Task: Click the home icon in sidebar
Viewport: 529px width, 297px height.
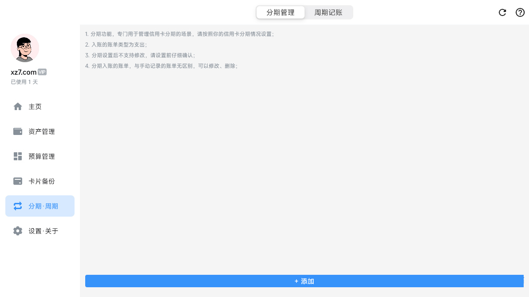Action: click(x=18, y=107)
